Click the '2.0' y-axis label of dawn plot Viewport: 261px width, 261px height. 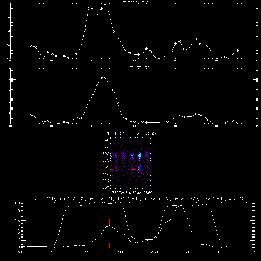tap(9, 3)
